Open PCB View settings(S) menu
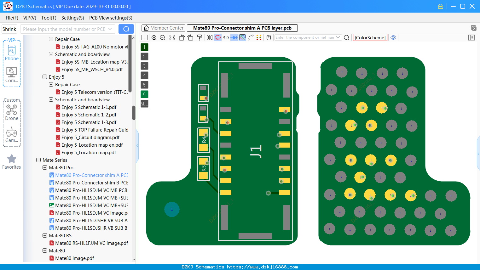480x270 pixels. [111, 18]
